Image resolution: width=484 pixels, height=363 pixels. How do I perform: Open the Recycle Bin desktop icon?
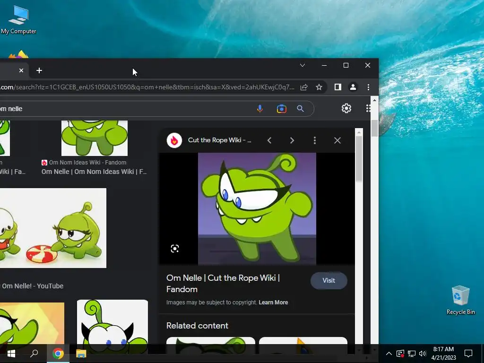(x=460, y=300)
